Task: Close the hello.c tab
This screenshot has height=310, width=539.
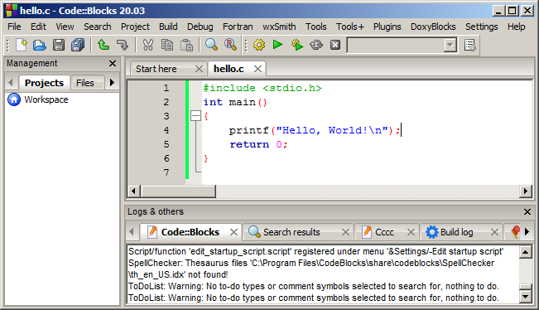Action: click(x=257, y=69)
